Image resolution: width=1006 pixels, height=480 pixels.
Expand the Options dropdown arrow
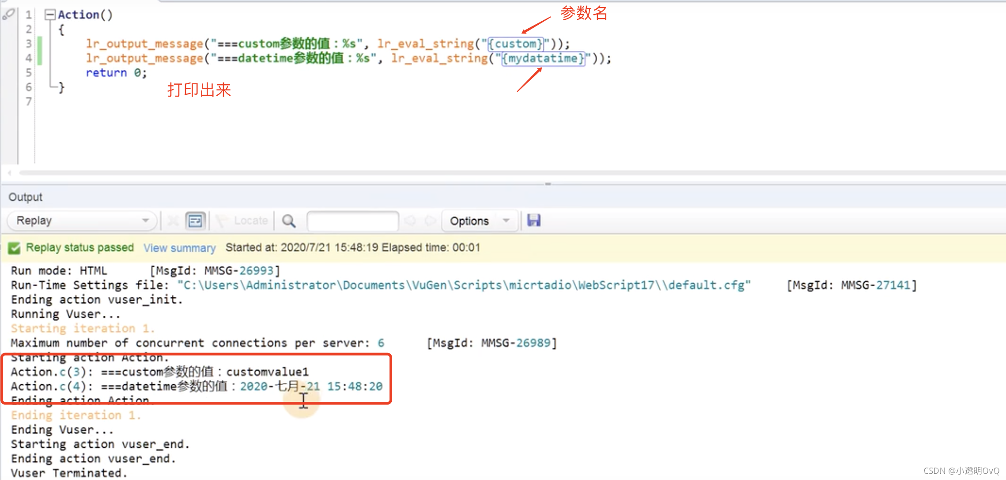click(x=506, y=221)
